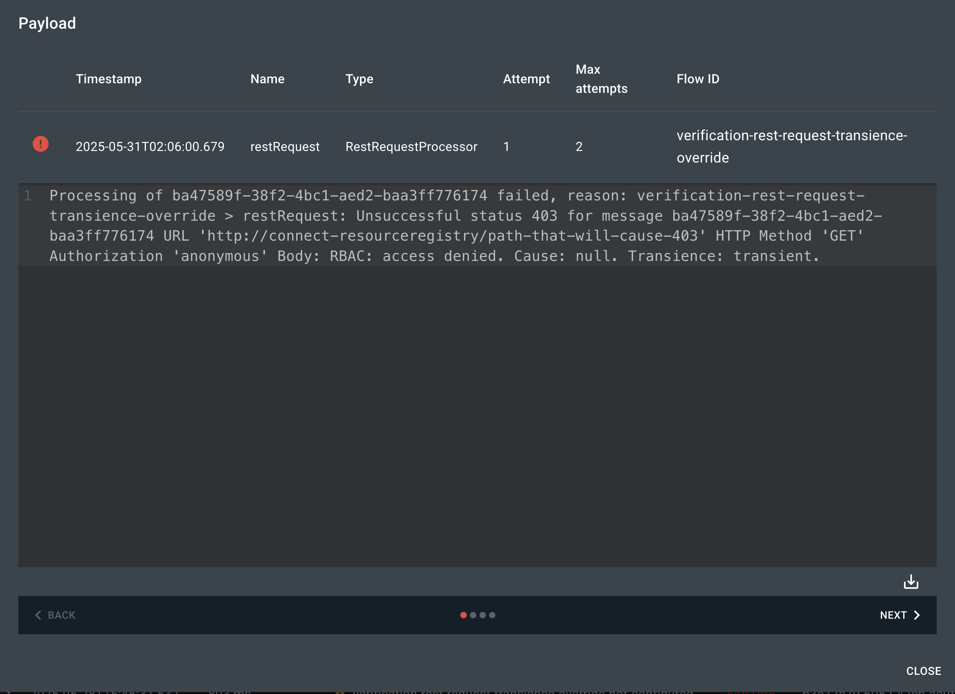Select the fourth pagination dot
This screenshot has height=694, width=955.
pyautogui.click(x=492, y=615)
